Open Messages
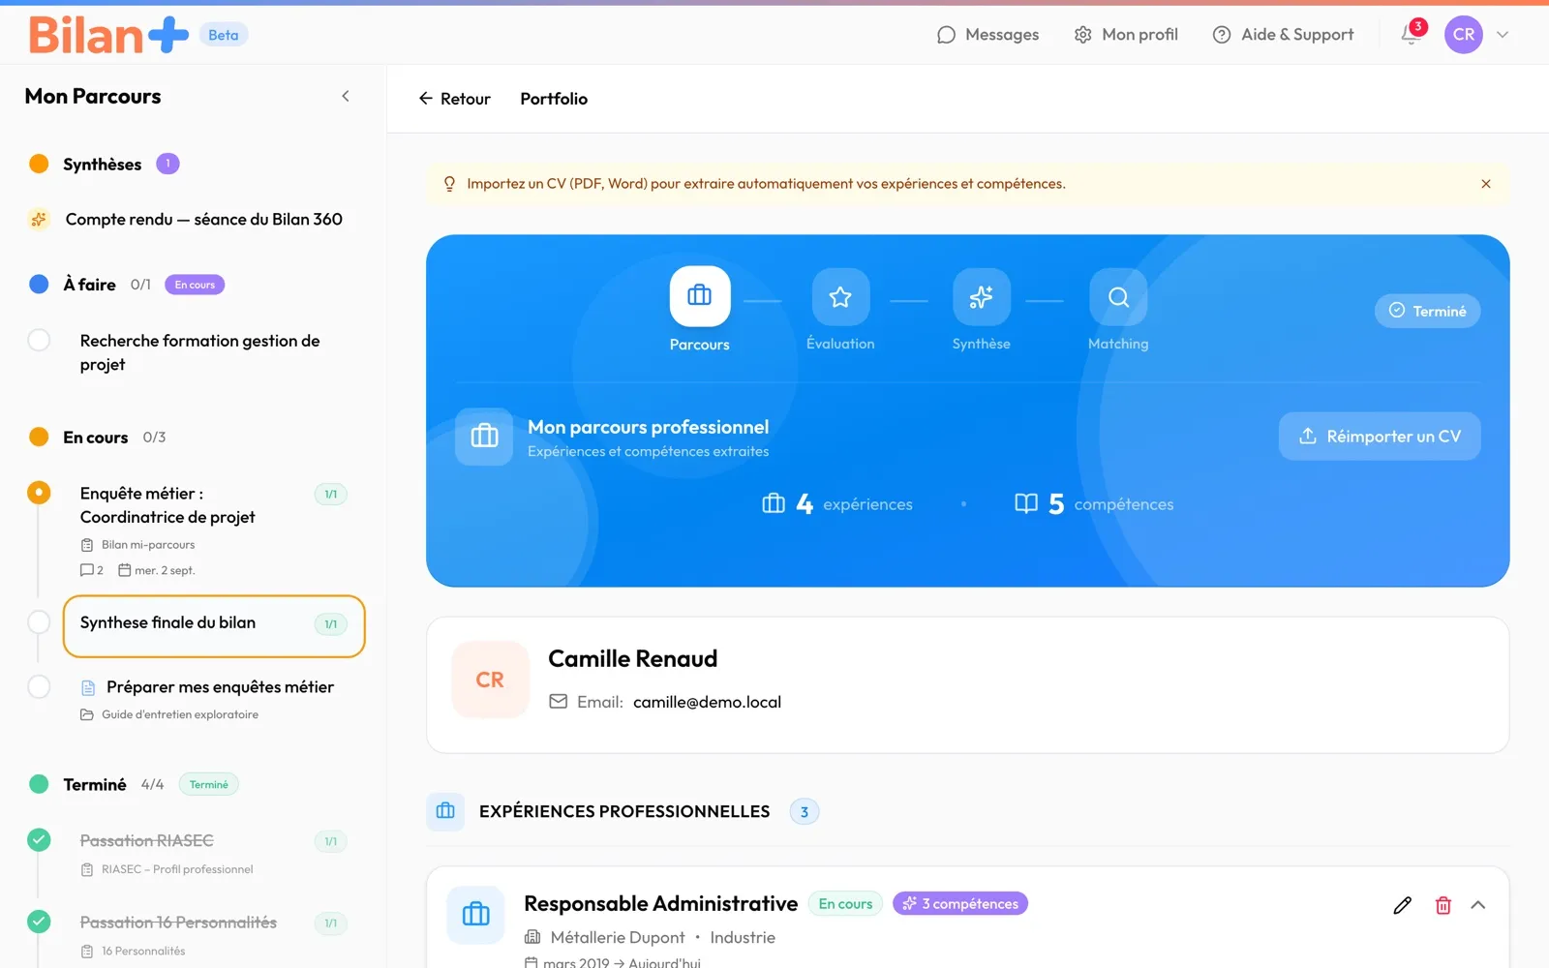 (x=987, y=35)
